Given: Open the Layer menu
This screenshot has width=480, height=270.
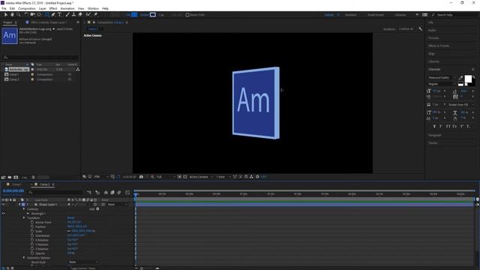Looking at the screenshot, I should click(42, 8).
